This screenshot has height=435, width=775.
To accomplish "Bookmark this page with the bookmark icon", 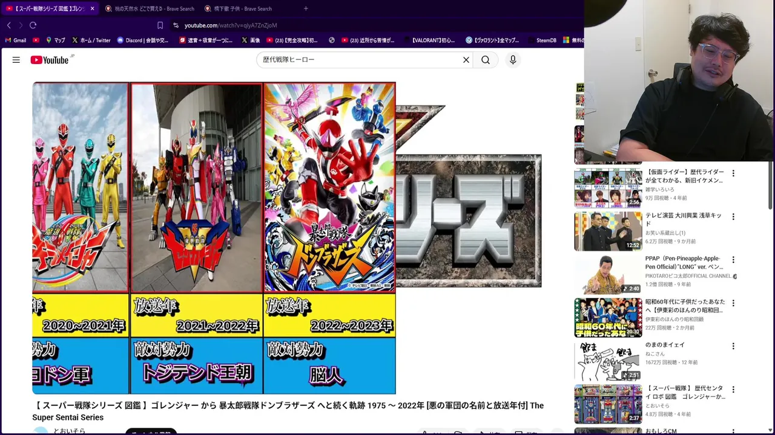I will point(160,25).
